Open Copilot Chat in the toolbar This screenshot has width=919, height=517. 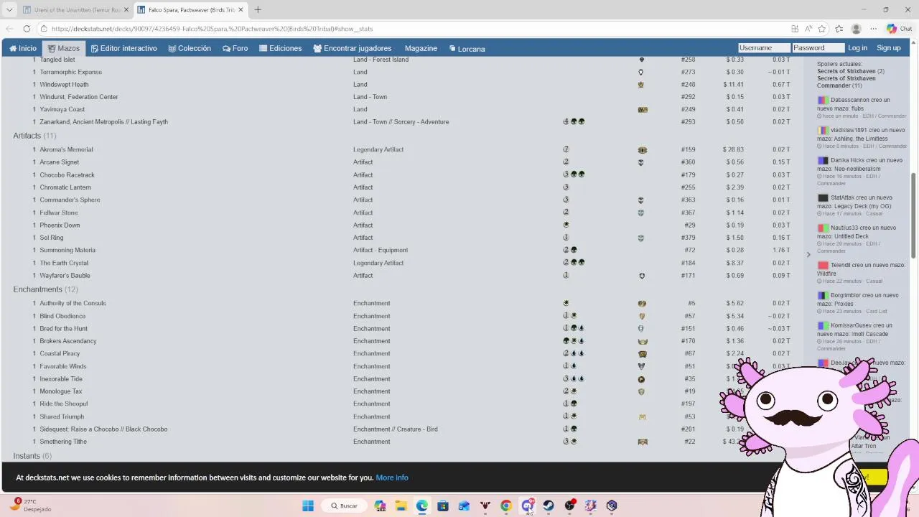(897, 29)
